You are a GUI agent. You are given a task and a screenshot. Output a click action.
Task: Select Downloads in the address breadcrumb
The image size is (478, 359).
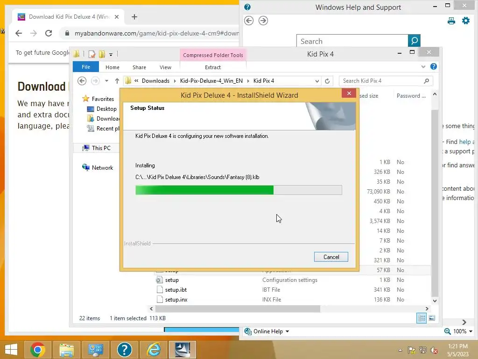click(155, 81)
